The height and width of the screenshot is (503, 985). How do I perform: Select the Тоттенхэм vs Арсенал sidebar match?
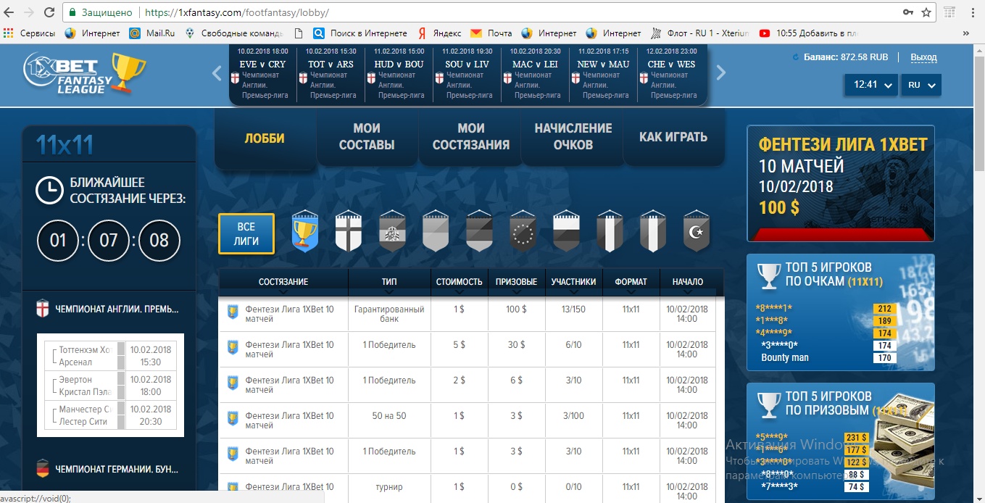111,356
